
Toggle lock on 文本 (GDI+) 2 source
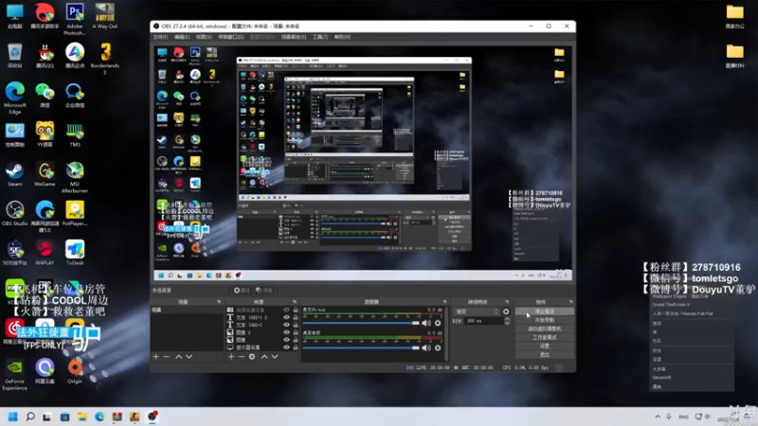(296, 317)
